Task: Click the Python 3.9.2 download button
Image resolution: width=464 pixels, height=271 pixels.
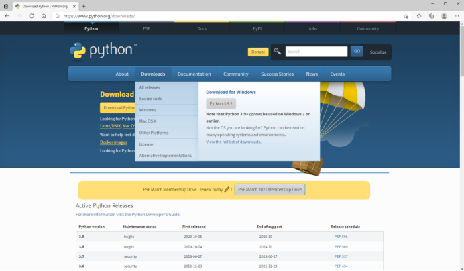Action: click(x=221, y=104)
